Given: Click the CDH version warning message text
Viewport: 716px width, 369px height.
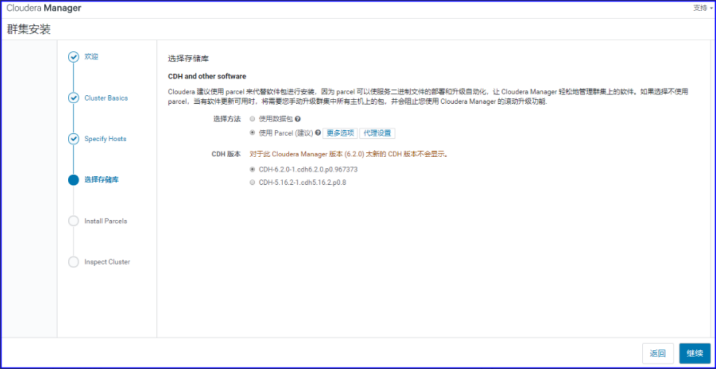Looking at the screenshot, I should tap(349, 154).
